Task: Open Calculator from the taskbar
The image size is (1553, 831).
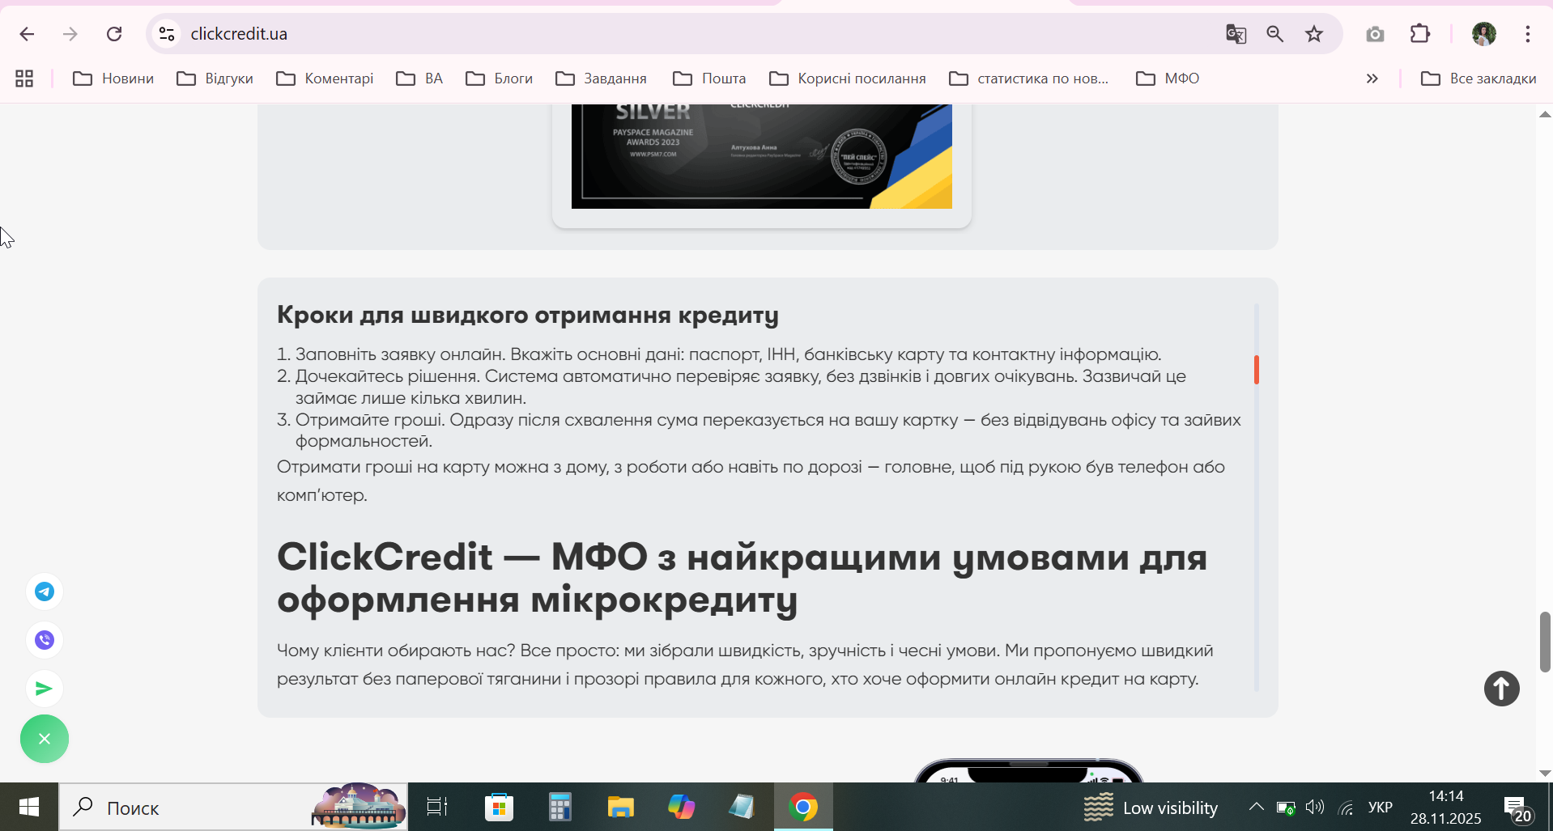Action: pyautogui.click(x=560, y=807)
